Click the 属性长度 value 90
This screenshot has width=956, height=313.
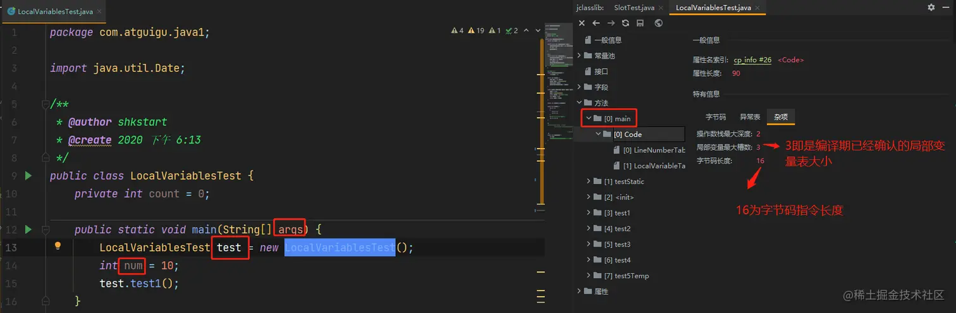pos(736,73)
